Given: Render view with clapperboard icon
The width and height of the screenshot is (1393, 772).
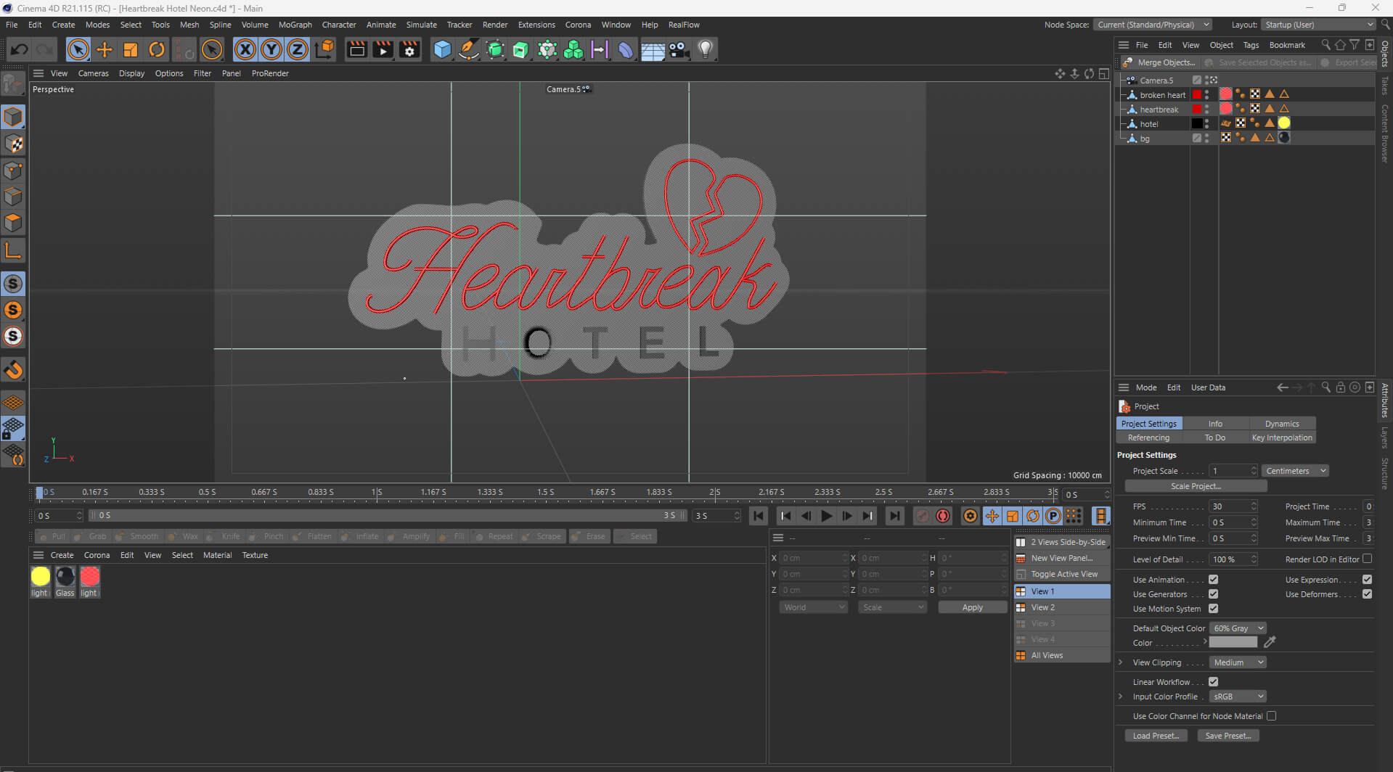Looking at the screenshot, I should click(356, 49).
